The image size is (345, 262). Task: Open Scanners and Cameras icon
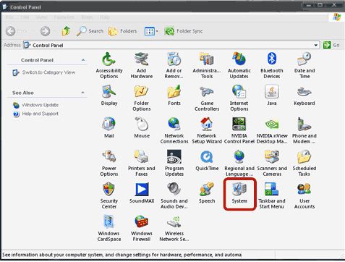272,163
